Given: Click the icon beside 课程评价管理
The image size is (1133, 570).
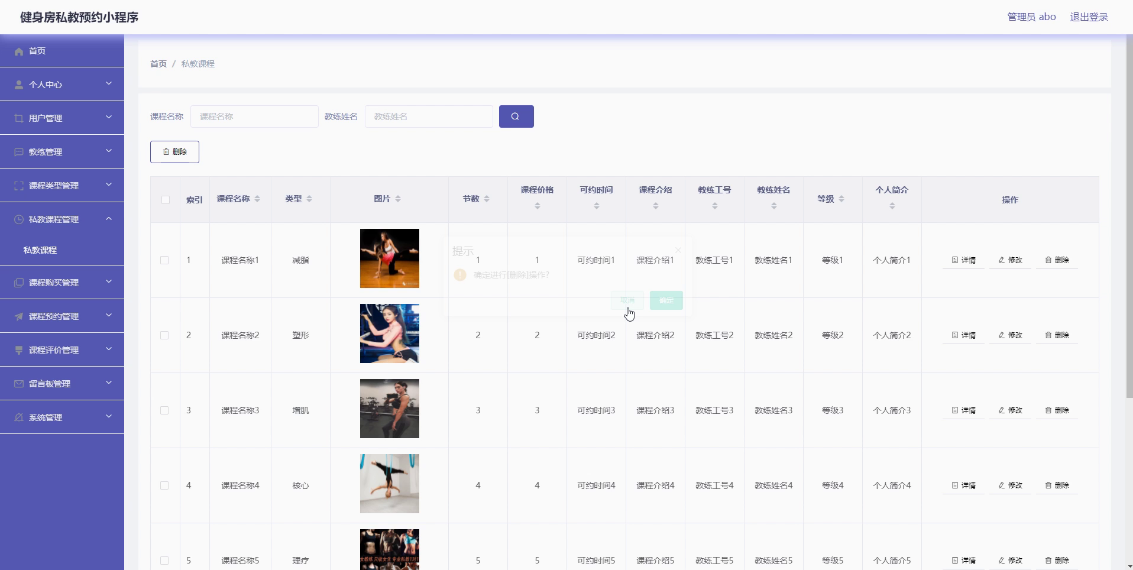Looking at the screenshot, I should pyautogui.click(x=19, y=350).
